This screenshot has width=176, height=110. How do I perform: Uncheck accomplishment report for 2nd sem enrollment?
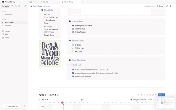click(x=73, y=73)
